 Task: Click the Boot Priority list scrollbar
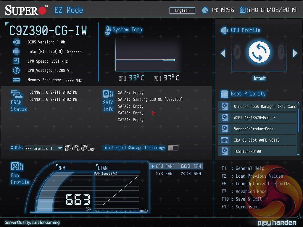point(298,121)
